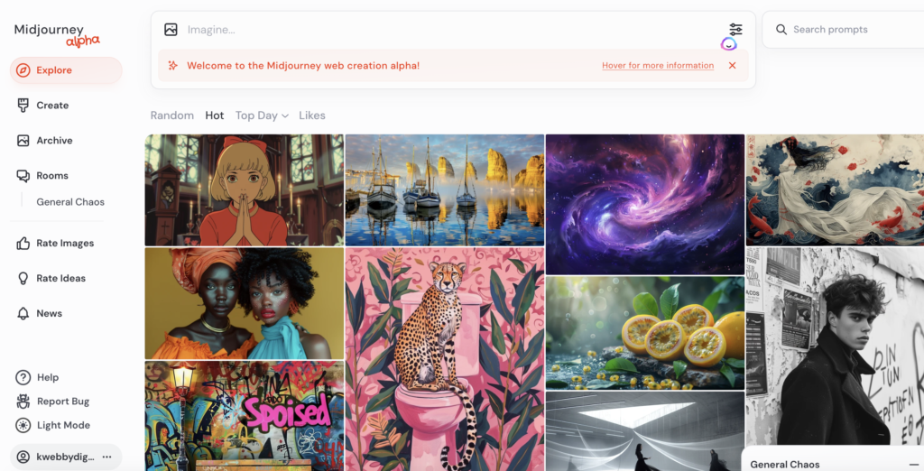Select the Create paintbrush icon
The image size is (924, 471).
(x=23, y=106)
